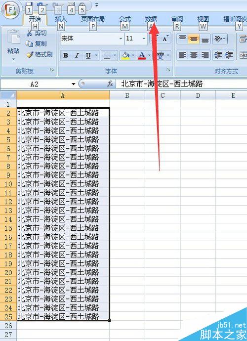This screenshot has height=341, width=247.
Task: Toggle italic formatting
Action: click(x=77, y=55)
